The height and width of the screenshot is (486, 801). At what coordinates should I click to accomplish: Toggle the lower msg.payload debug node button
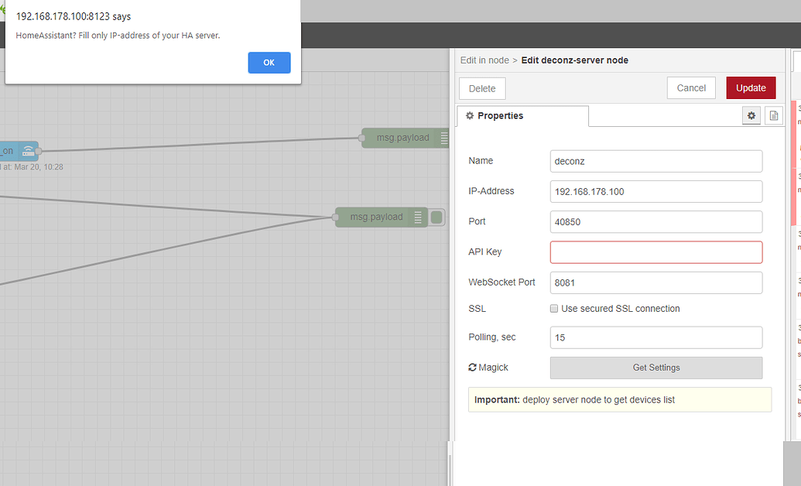(436, 217)
